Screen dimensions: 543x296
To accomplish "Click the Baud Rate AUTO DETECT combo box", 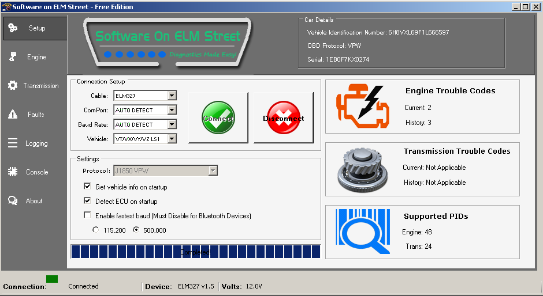I will coord(145,124).
